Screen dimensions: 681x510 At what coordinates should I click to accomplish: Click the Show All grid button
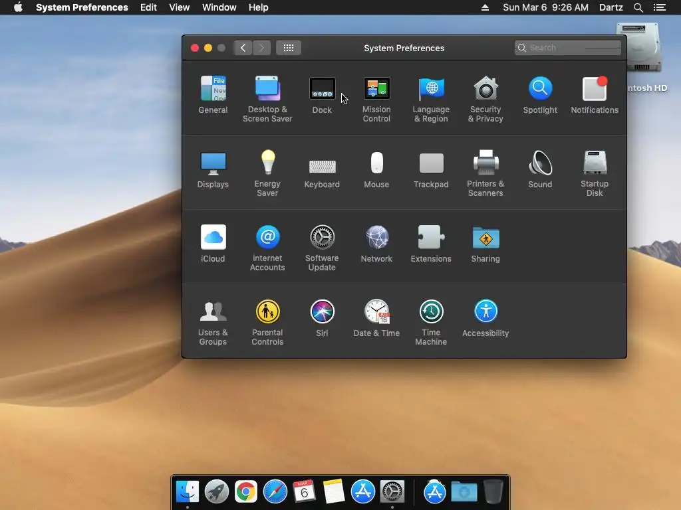coord(289,48)
